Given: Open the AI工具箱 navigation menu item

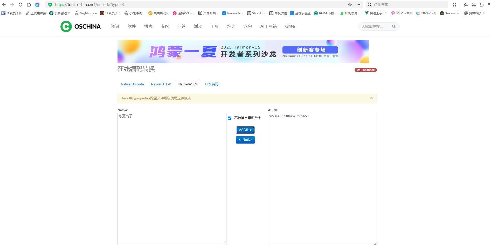Looking at the screenshot, I should click(x=268, y=26).
